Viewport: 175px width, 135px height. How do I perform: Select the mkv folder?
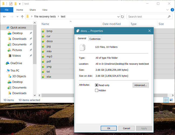[x=49, y=51]
